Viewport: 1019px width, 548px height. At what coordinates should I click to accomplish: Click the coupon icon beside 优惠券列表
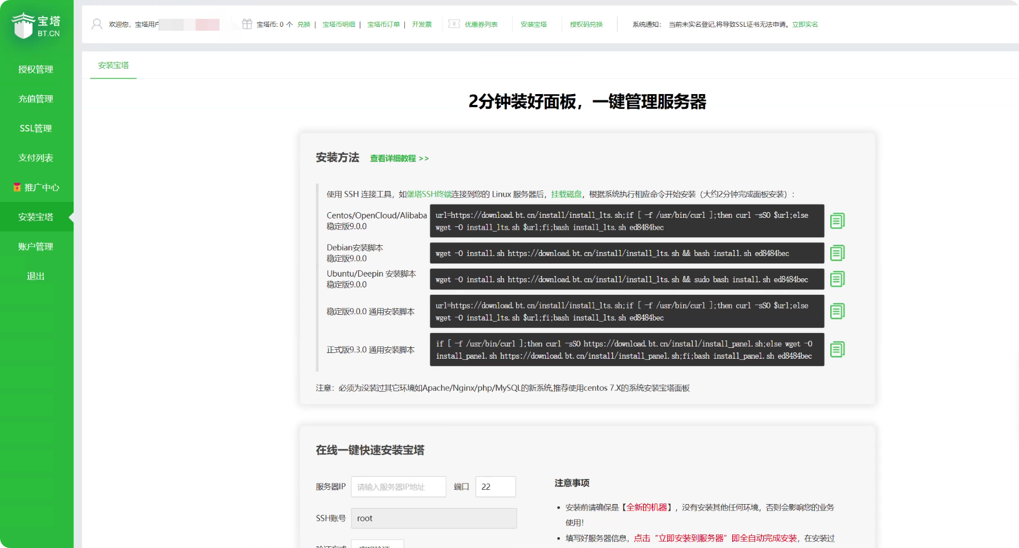point(454,24)
